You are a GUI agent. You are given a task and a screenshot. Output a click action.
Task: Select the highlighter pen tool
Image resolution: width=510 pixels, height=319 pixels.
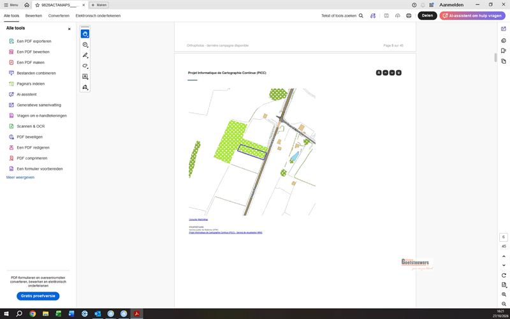(x=85, y=56)
